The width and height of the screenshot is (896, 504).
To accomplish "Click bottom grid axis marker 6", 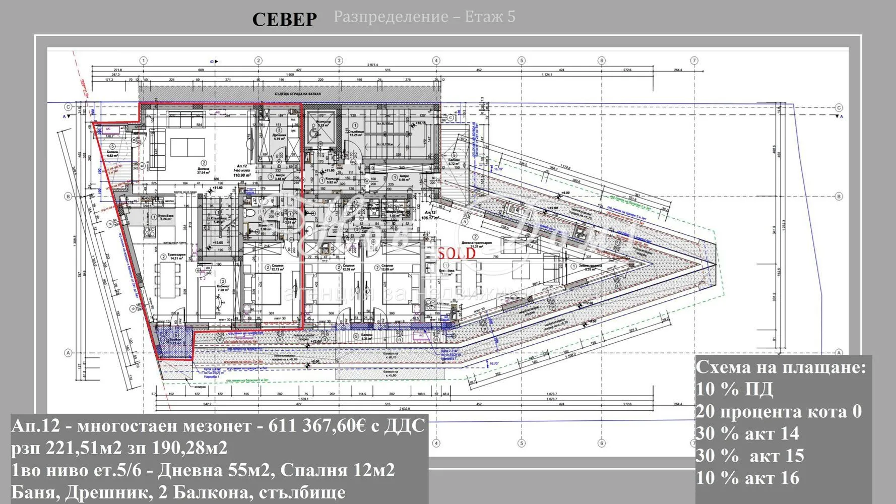I will tap(601, 444).
